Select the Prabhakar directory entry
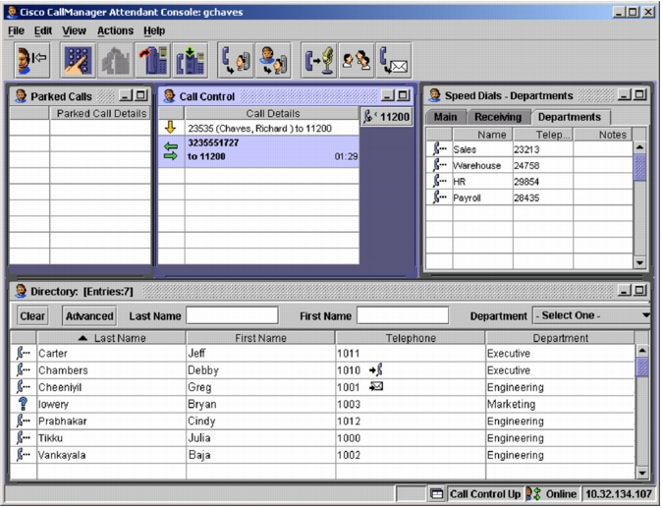This screenshot has height=508, width=663. pos(322,421)
